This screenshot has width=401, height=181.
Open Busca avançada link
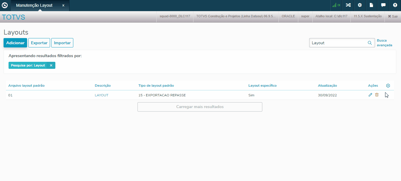pos(384,43)
